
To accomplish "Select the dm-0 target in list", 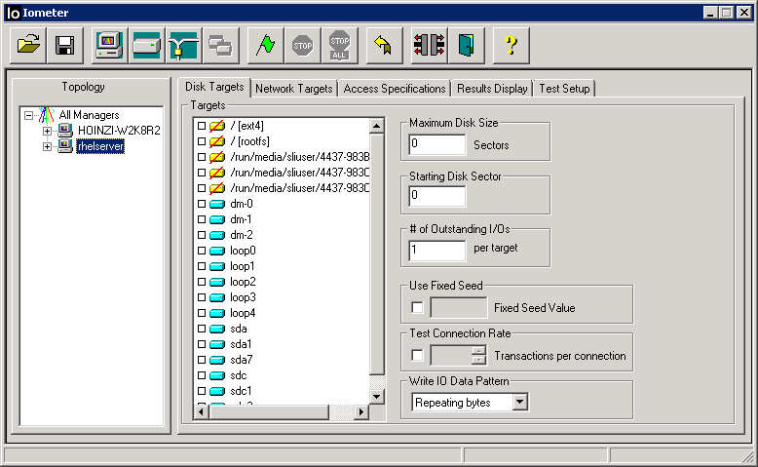I will click(241, 204).
